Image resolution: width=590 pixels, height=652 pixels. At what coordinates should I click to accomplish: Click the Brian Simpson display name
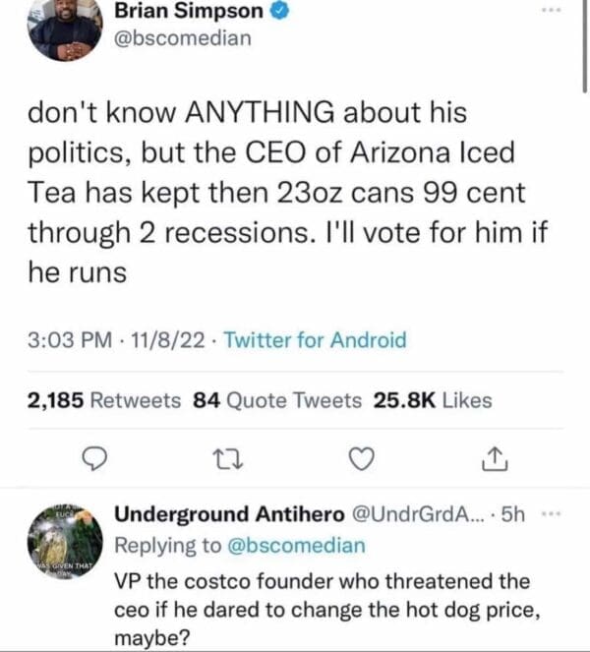(189, 12)
